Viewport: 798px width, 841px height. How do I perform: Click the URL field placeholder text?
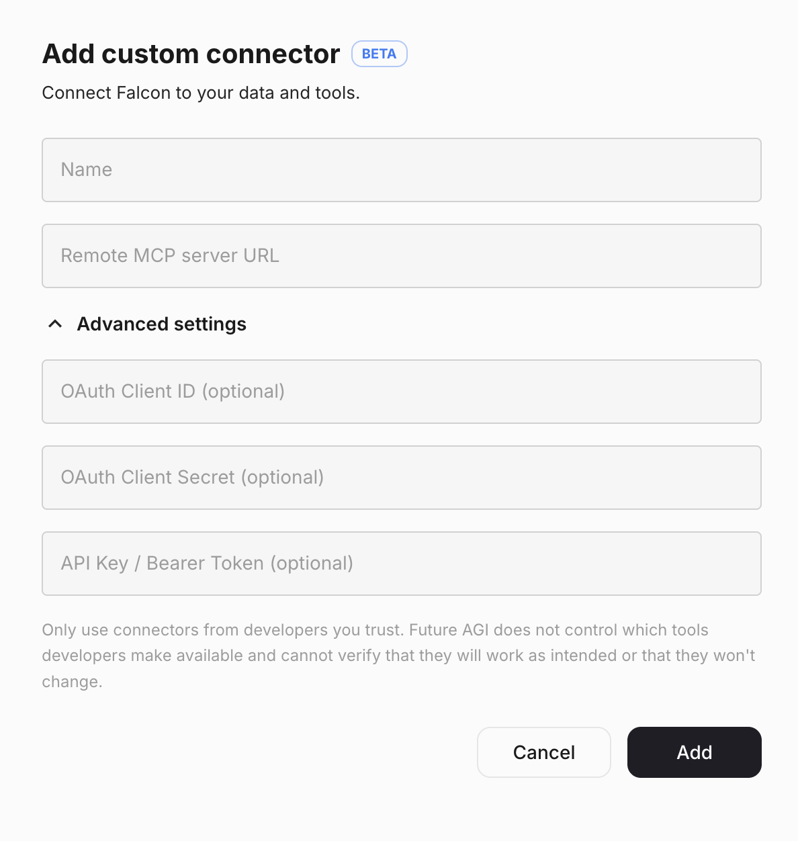pyautogui.click(x=170, y=256)
